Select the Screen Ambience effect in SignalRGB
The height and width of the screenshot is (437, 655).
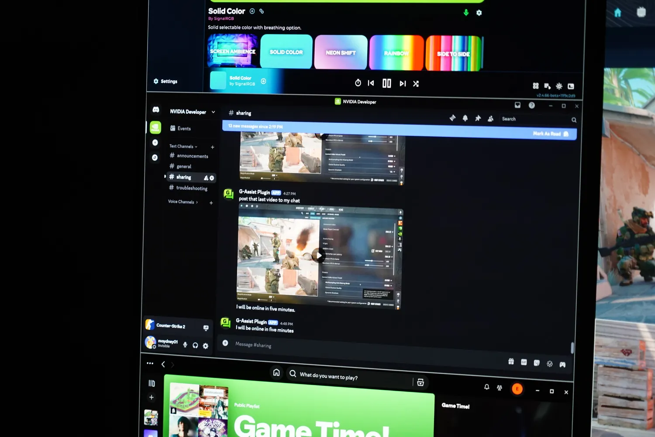[232, 51]
